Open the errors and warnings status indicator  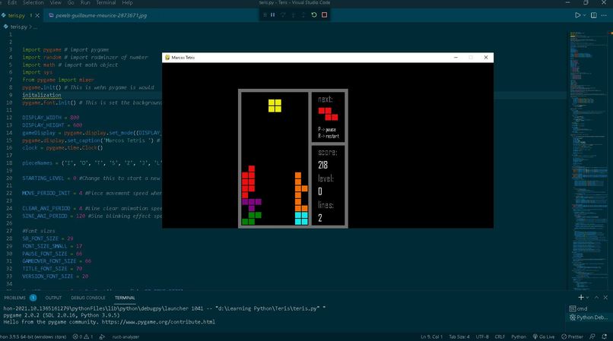pyautogui.click(x=82, y=336)
